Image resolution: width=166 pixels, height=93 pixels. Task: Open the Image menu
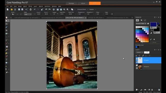20,6
